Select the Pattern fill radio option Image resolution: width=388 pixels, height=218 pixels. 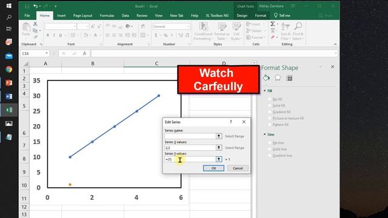278,125
